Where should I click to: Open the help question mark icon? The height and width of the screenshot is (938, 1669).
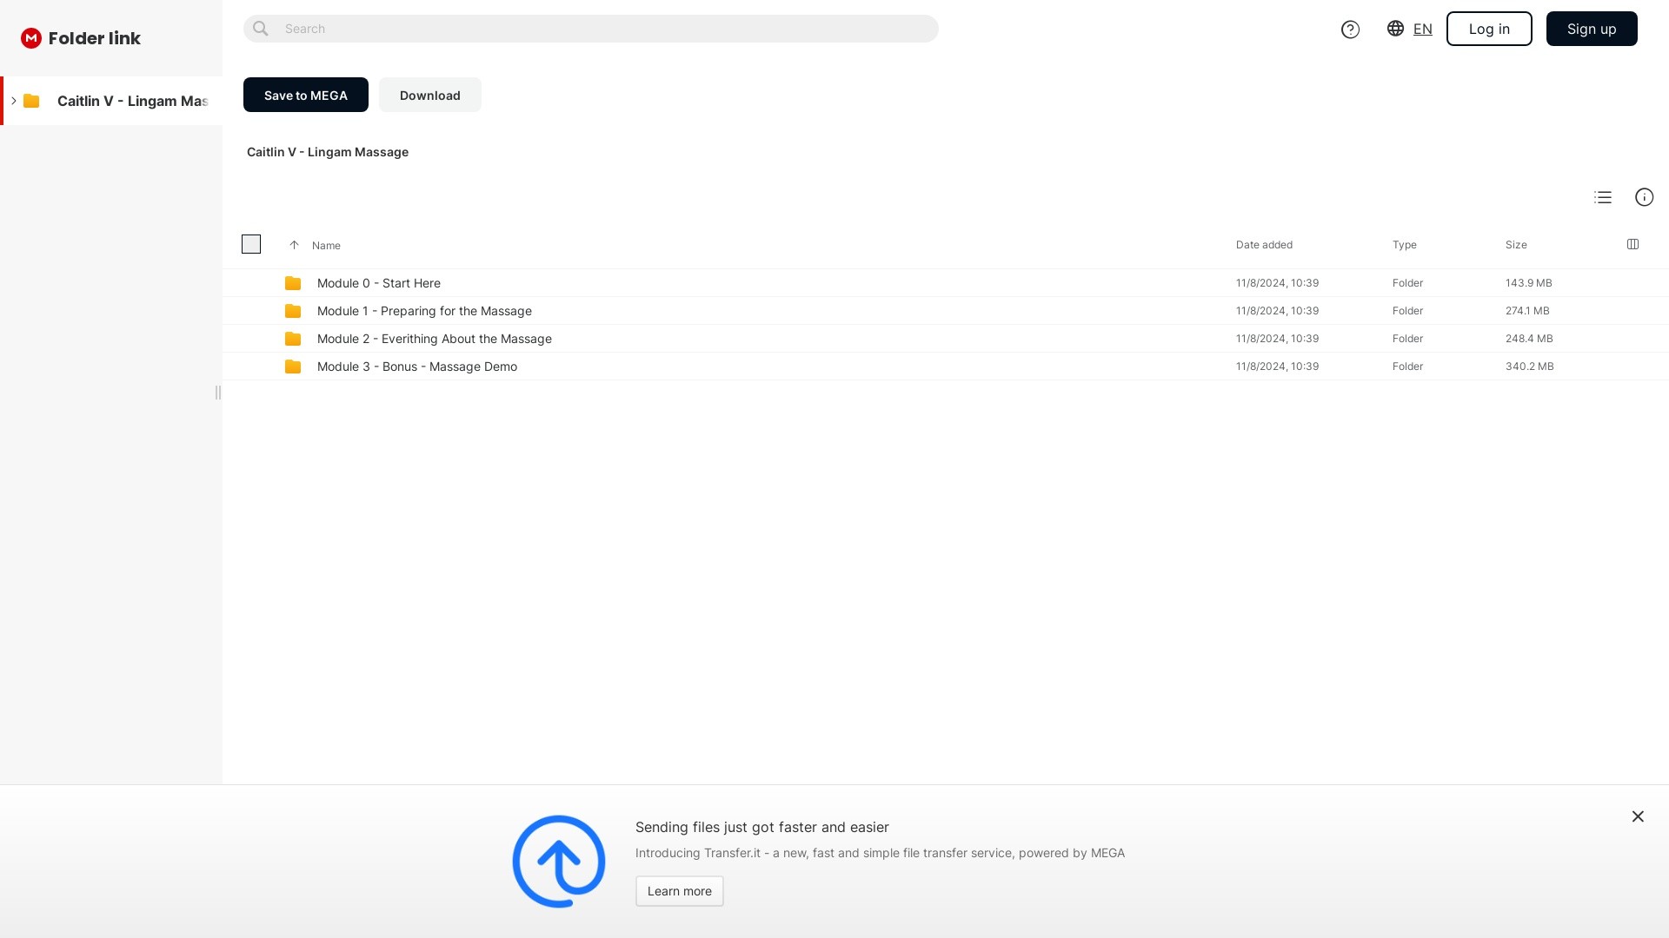1350,30
